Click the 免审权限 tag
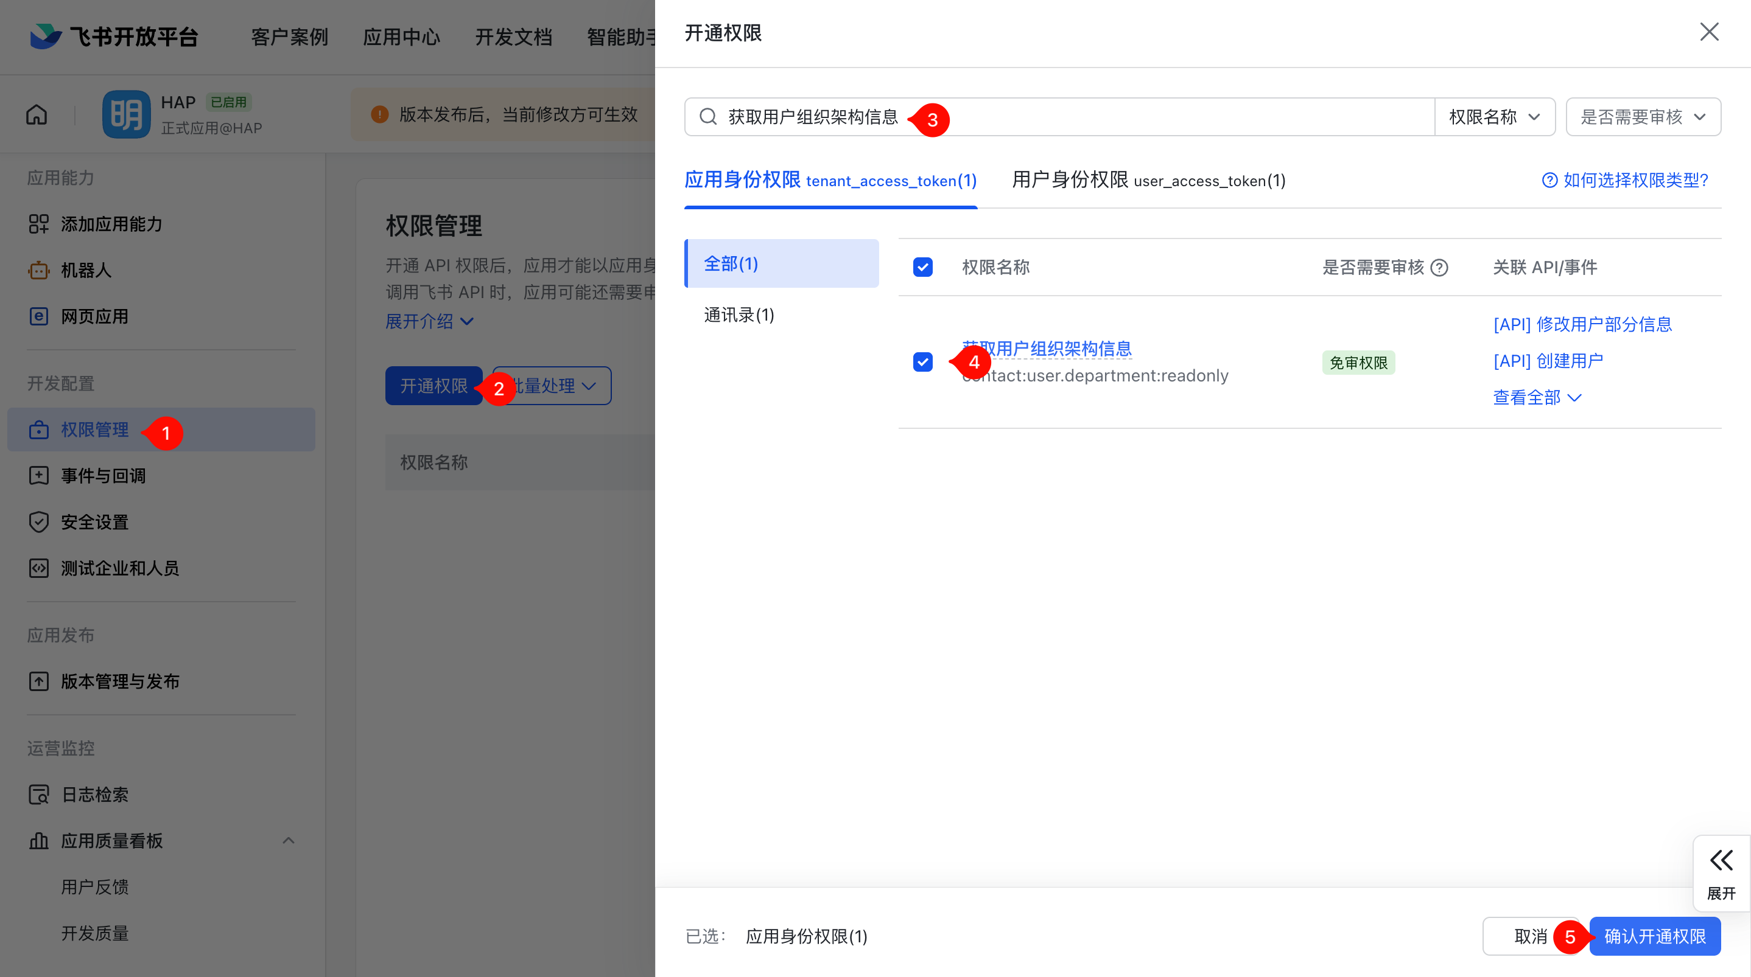 pos(1358,362)
